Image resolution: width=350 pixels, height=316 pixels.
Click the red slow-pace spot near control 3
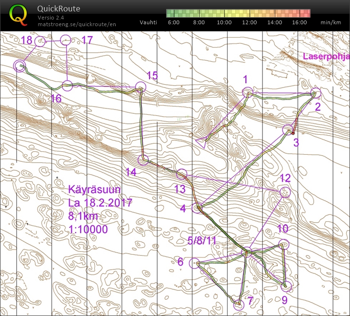[293, 133]
